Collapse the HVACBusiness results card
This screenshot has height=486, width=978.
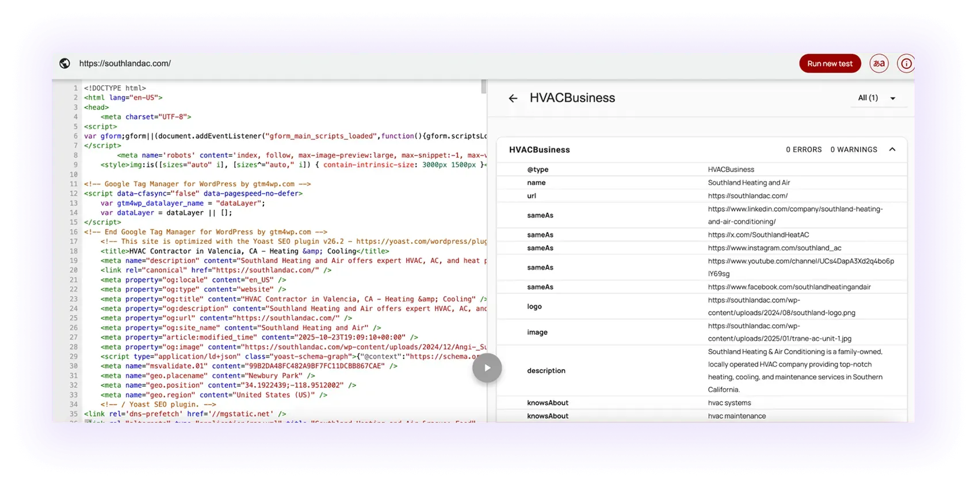point(892,150)
